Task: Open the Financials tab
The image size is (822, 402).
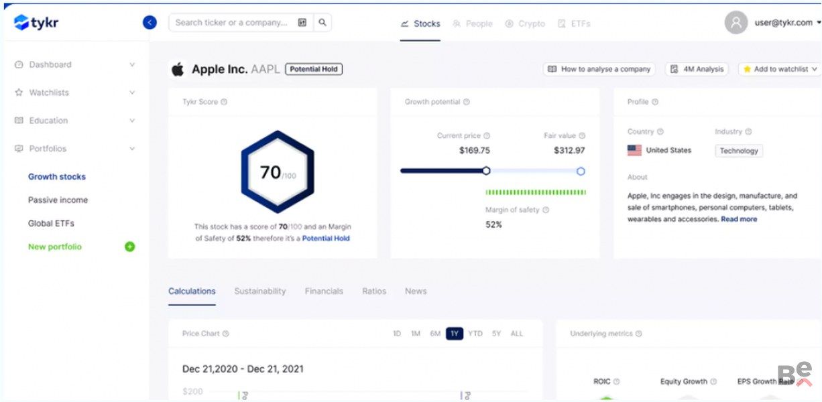Action: 324,291
